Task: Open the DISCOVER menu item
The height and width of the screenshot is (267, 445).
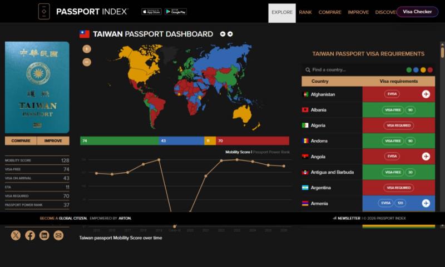Action: tap(385, 12)
